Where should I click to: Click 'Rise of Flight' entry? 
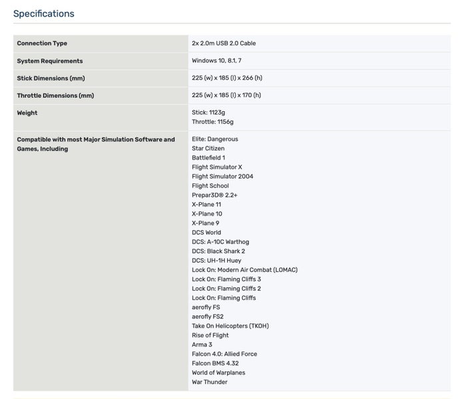(210, 335)
